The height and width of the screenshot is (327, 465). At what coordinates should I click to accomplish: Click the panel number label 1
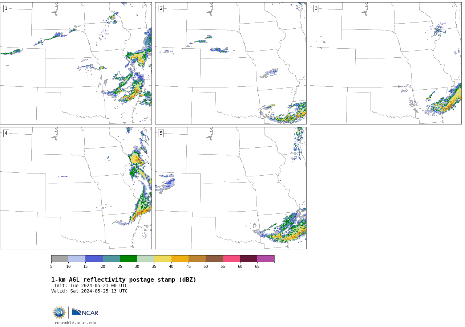tap(6, 8)
